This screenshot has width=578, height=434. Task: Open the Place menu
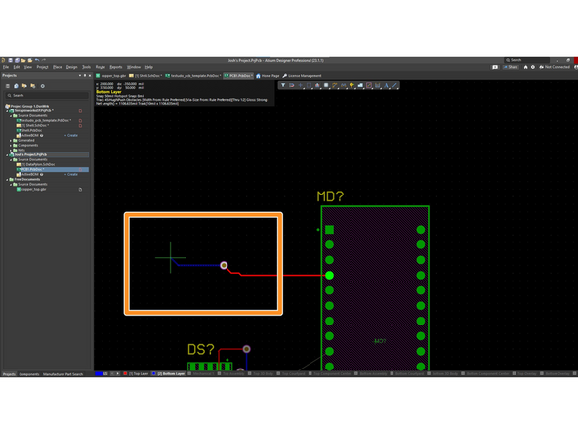click(x=58, y=67)
